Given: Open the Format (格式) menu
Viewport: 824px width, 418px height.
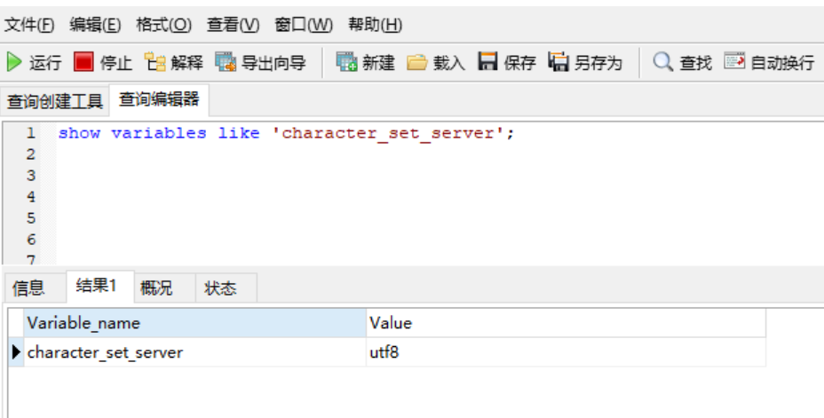Looking at the screenshot, I should pos(163,24).
